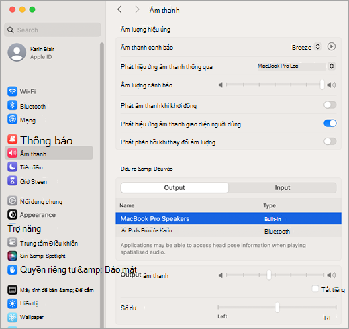Open the Hiển thị display icon
This screenshot has height=329, width=349.
[x=12, y=303]
